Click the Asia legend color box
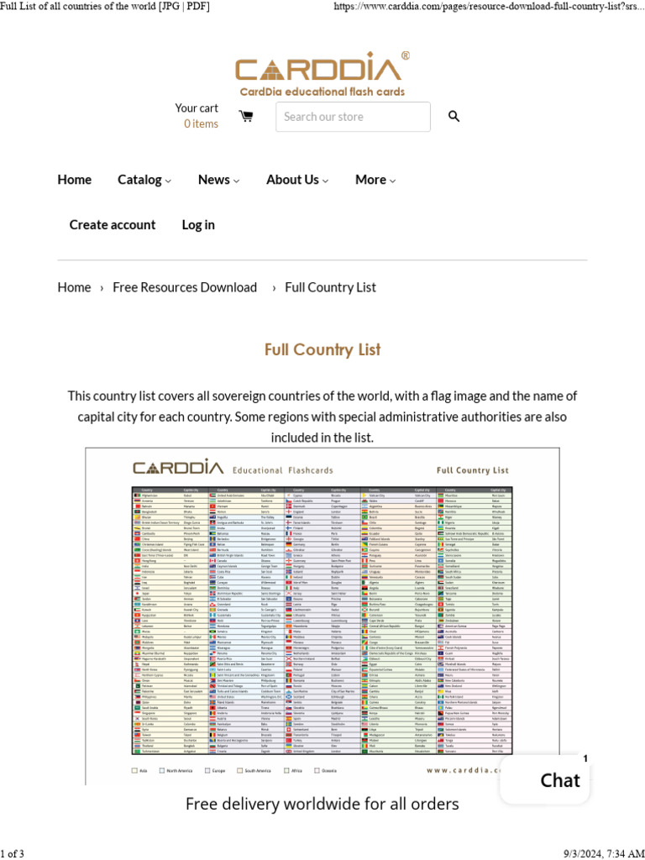The image size is (645, 860). pyautogui.click(x=134, y=771)
